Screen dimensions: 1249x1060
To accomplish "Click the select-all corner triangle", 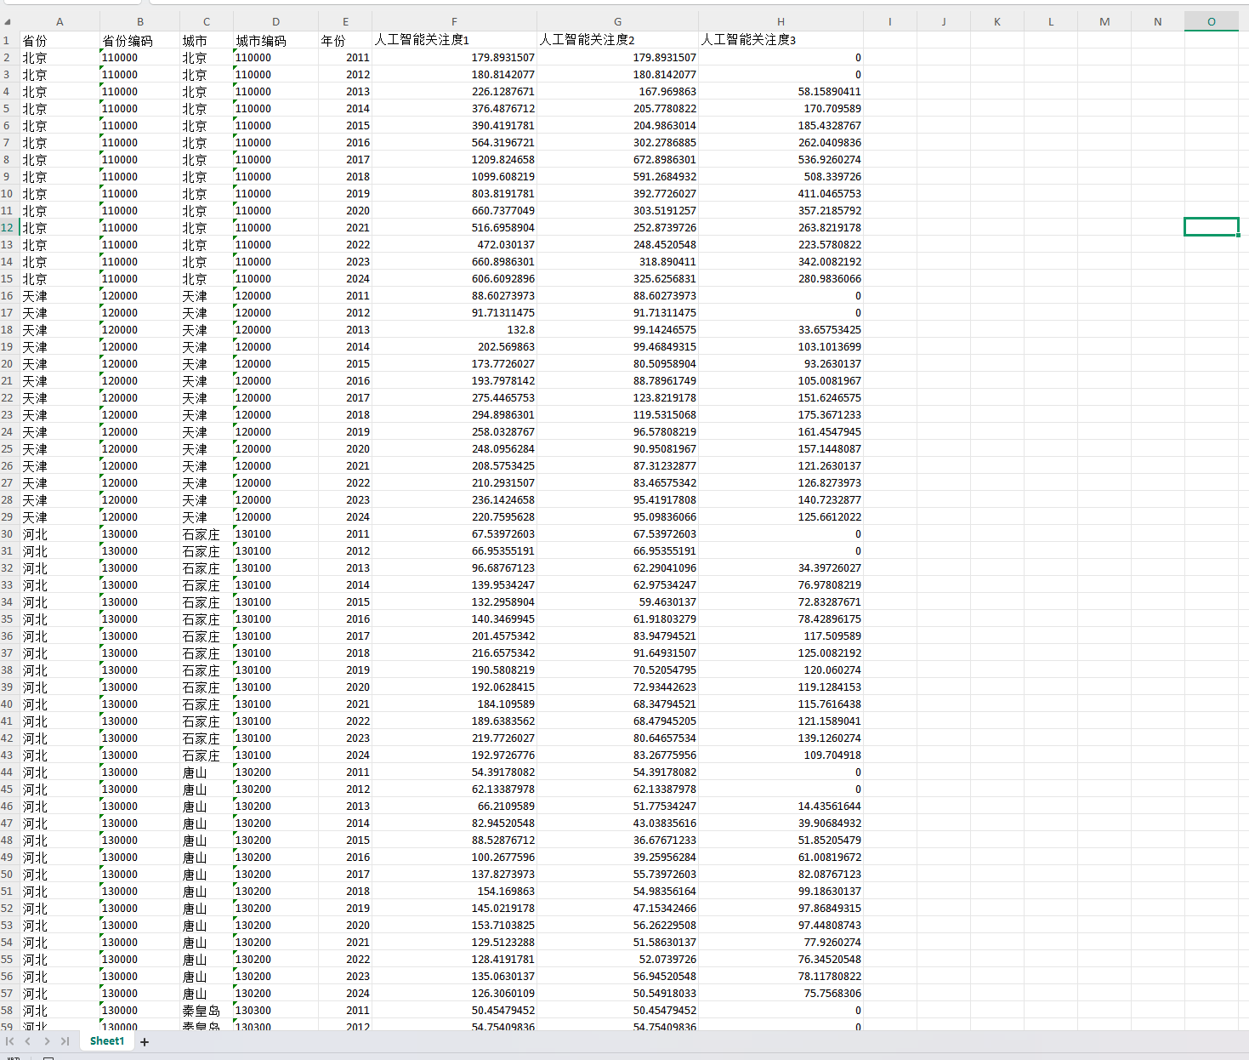I will click(9, 22).
